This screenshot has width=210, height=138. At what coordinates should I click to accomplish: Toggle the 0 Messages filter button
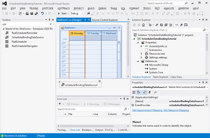[x=112, y=104]
